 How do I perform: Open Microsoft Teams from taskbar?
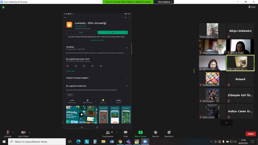tap(128, 141)
